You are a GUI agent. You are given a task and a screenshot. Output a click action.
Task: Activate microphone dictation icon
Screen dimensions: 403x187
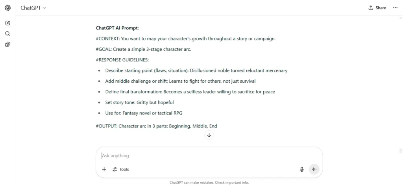[x=302, y=169]
